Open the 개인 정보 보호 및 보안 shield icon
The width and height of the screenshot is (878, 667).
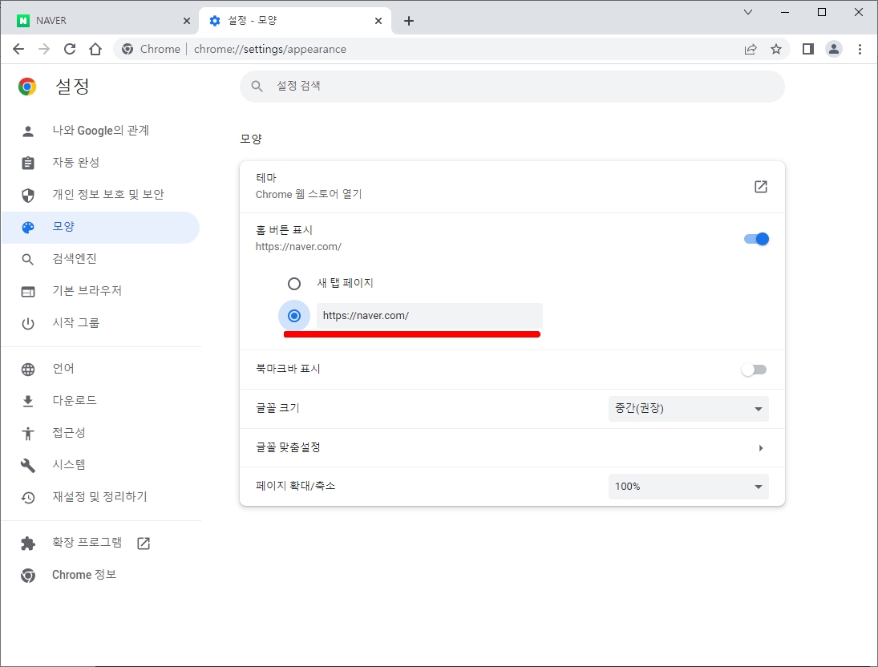(x=28, y=194)
